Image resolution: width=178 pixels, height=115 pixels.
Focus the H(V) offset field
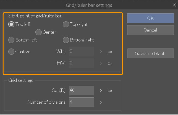pyautogui.click(x=81, y=63)
